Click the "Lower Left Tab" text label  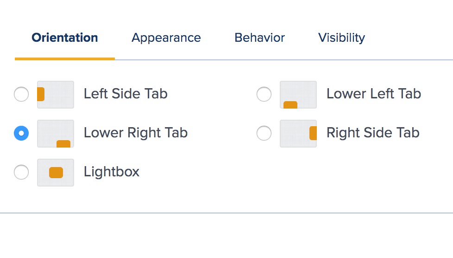(x=373, y=94)
